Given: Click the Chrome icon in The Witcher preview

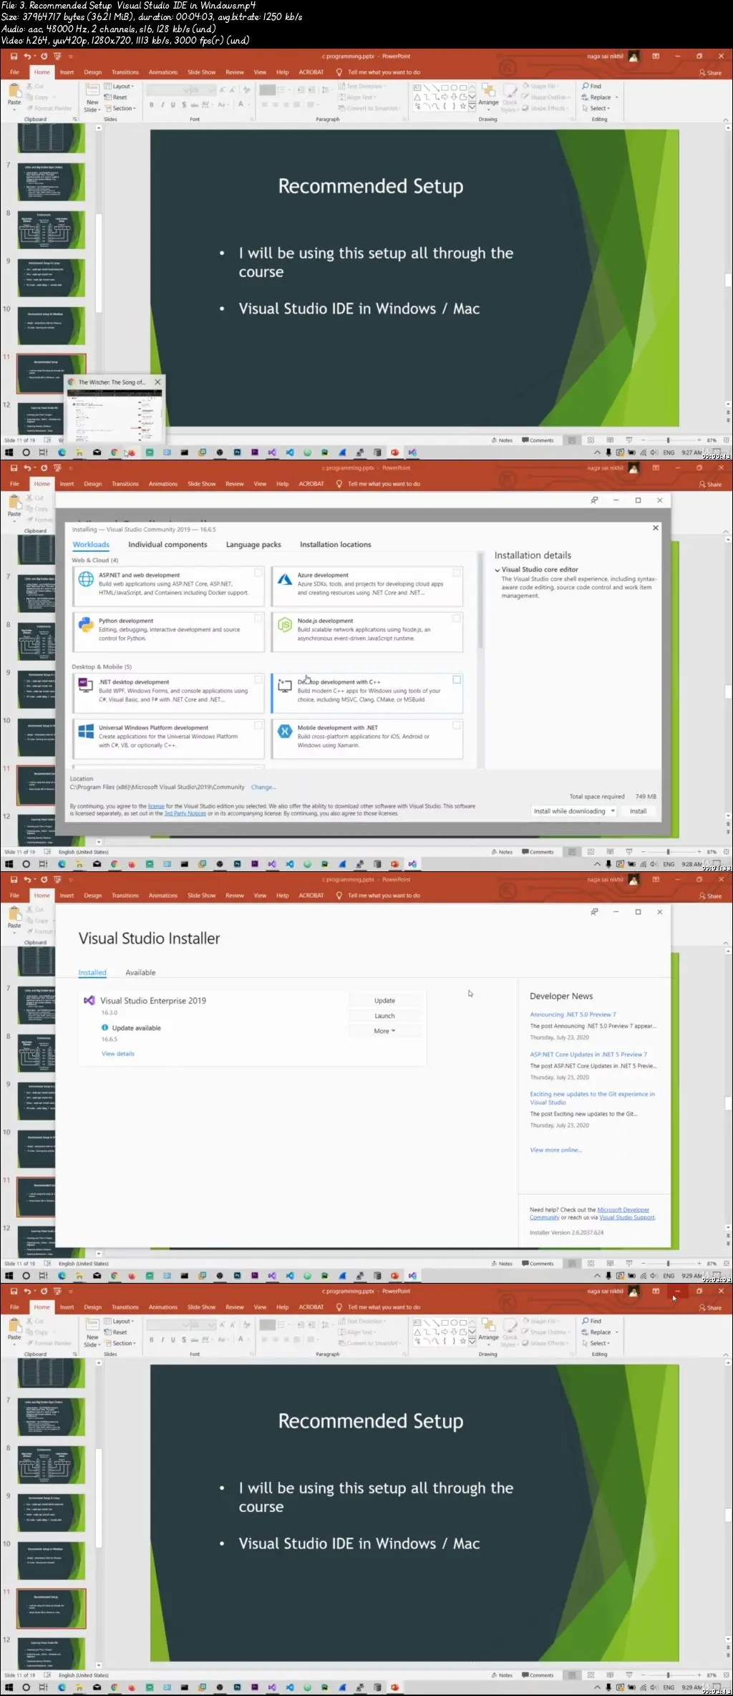Looking at the screenshot, I should click(72, 382).
